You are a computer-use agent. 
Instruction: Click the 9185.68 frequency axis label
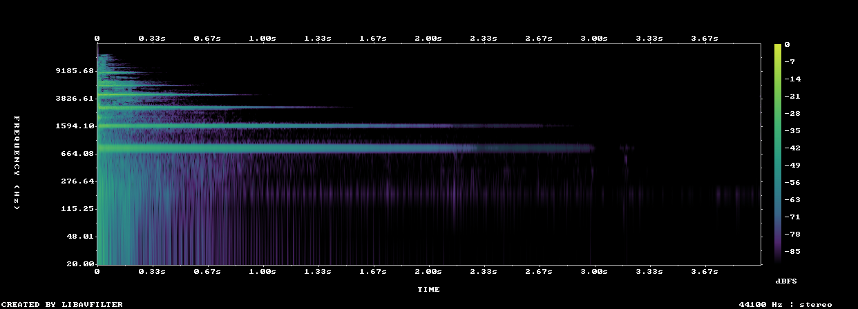pos(74,71)
